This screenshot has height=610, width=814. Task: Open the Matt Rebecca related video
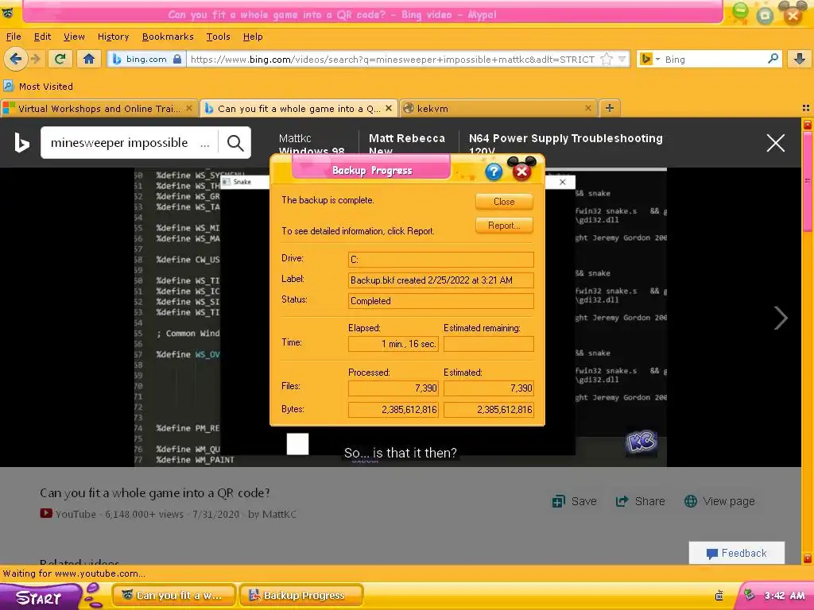click(406, 145)
